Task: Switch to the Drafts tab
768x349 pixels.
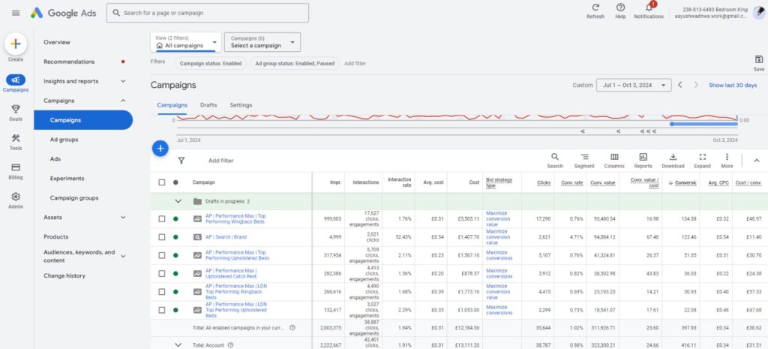Action: click(208, 105)
